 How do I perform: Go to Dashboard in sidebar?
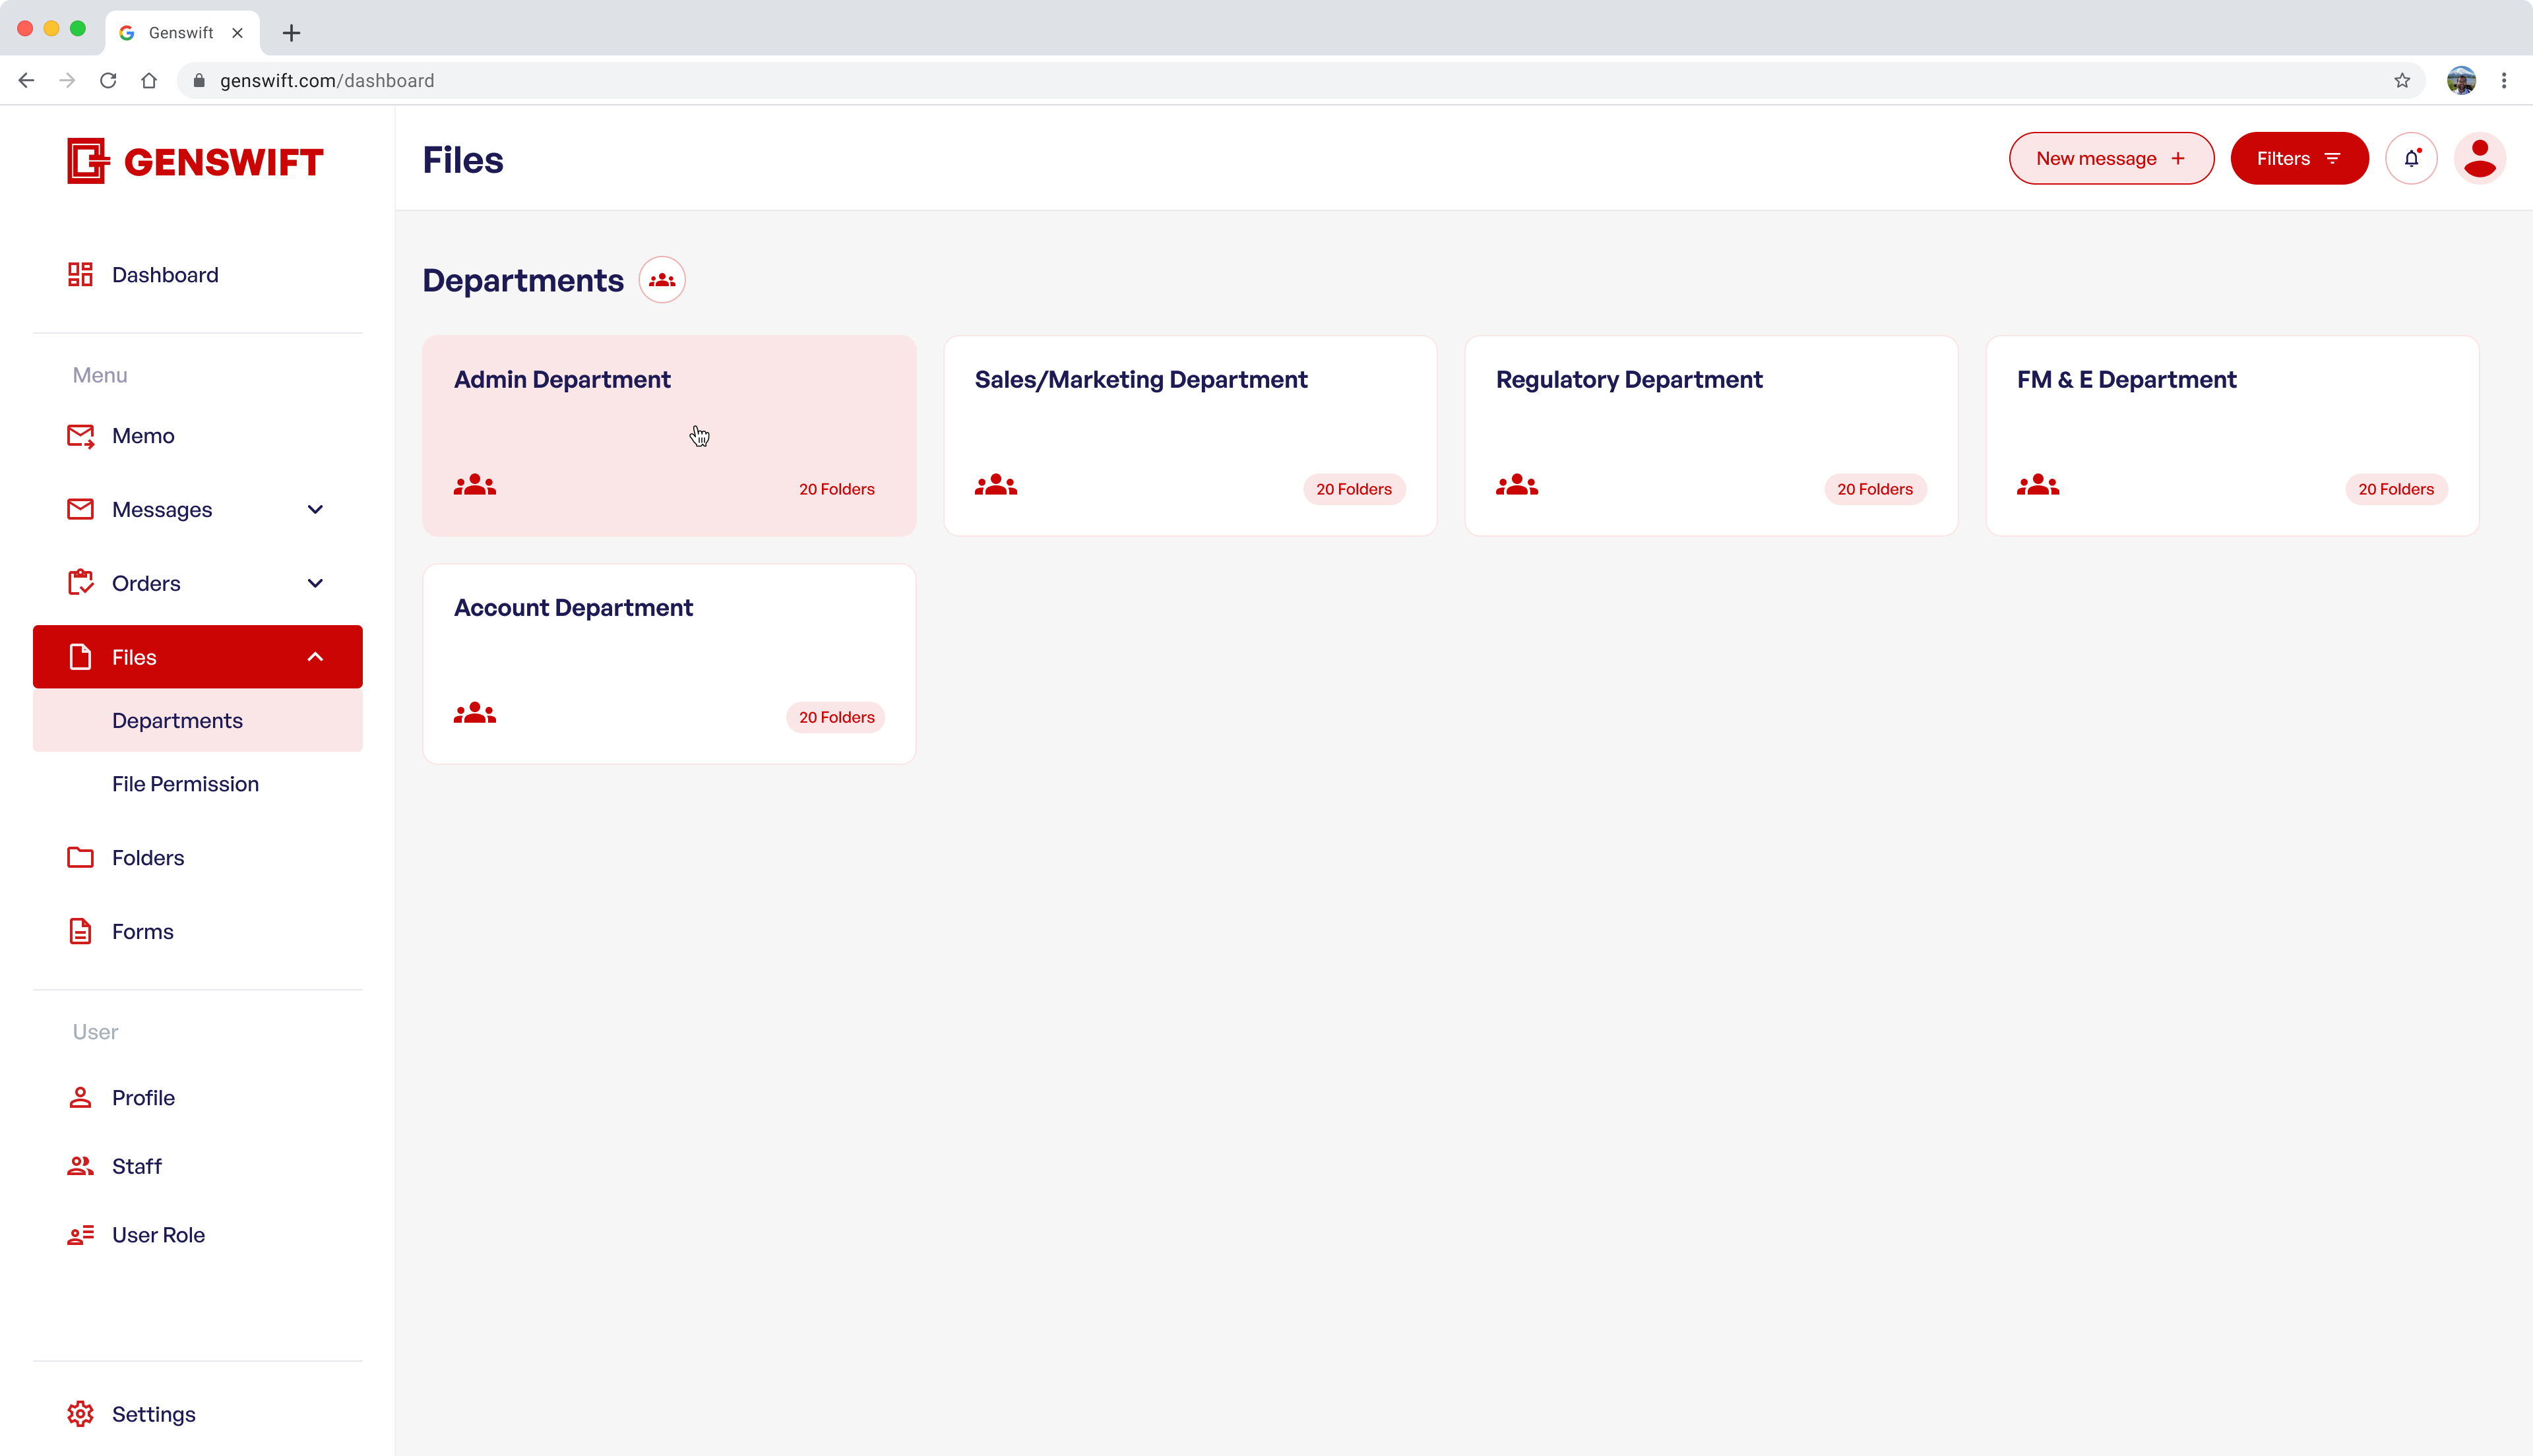165,275
